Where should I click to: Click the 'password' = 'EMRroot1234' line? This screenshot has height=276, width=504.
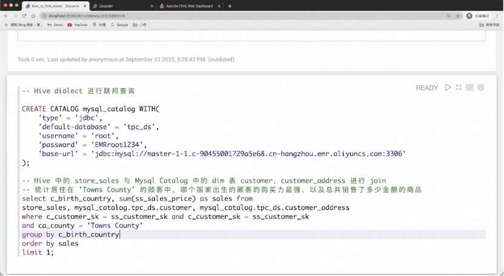[x=93, y=145]
